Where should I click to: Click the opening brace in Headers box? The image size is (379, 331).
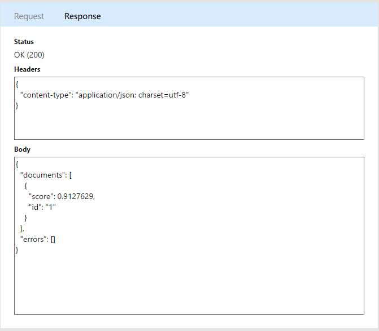click(x=17, y=84)
